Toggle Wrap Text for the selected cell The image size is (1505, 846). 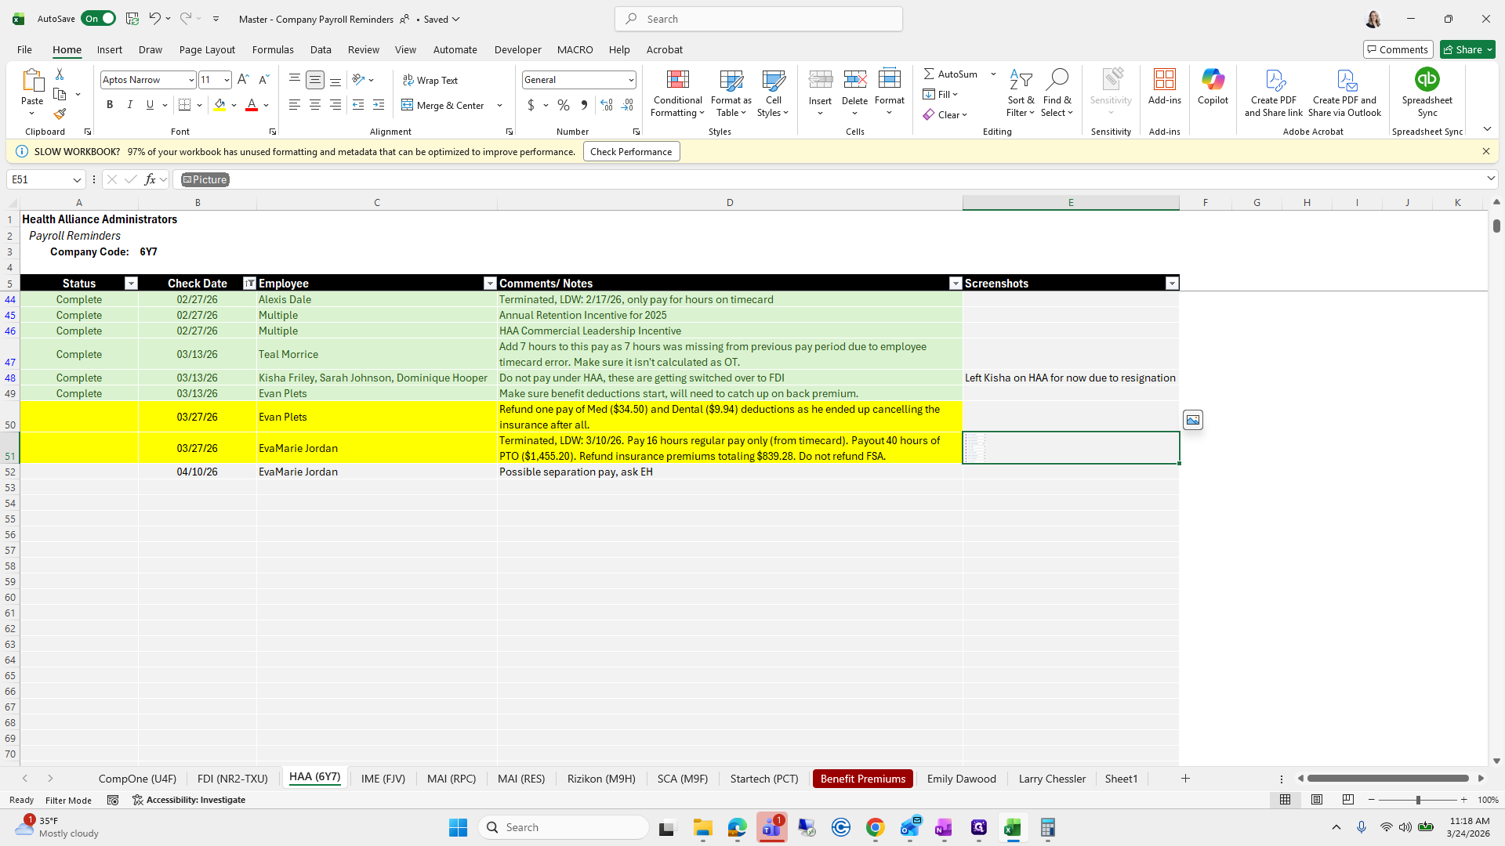(430, 80)
